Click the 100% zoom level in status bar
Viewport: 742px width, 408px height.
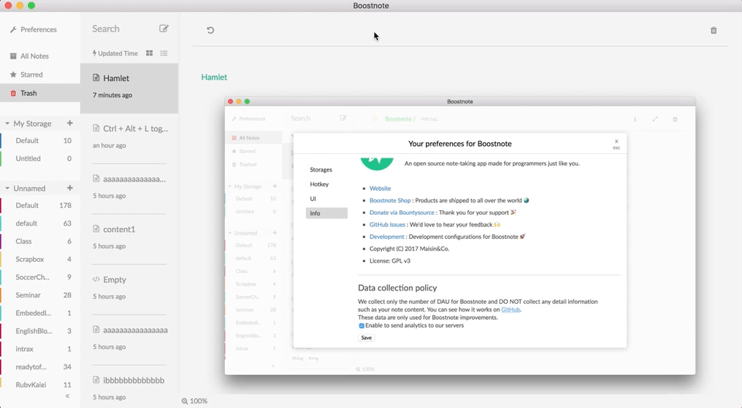click(x=199, y=401)
